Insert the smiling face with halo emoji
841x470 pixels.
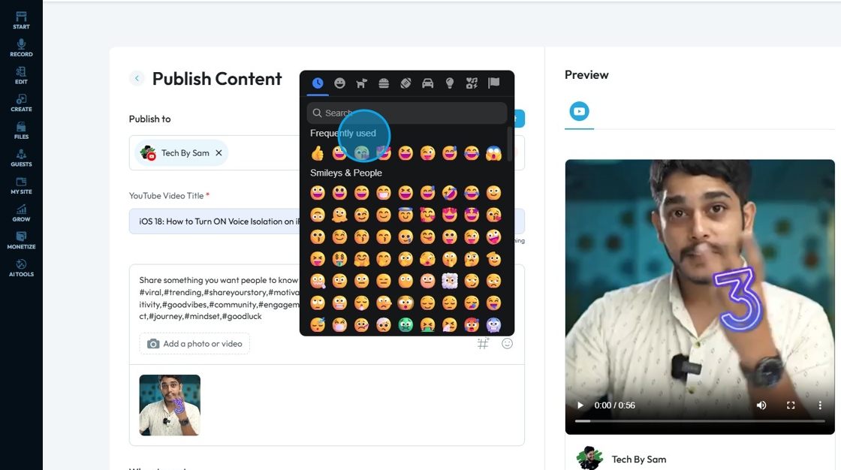click(x=405, y=215)
